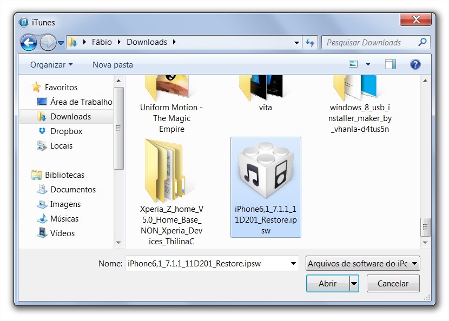The height and width of the screenshot is (321, 449).
Task: Select the iPhone6,1_7.1.1 Restore.ipsw file icon
Action: 266,171
